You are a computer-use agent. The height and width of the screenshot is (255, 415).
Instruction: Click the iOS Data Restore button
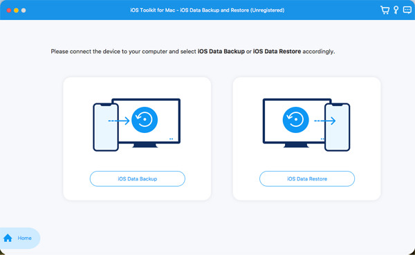coord(307,178)
